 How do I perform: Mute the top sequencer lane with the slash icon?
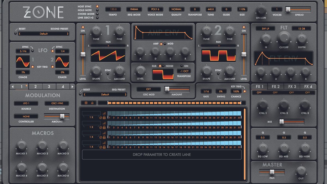[x=101, y=118]
